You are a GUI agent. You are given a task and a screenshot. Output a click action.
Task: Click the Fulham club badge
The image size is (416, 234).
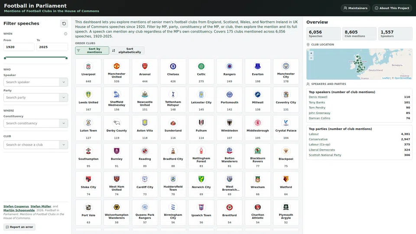point(201,123)
